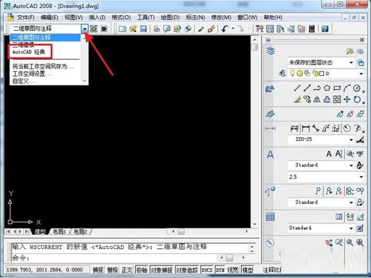Save the drawing with floppy disk icon
Image resolution: width=371 pixels, height=278 pixels.
pos(143,29)
